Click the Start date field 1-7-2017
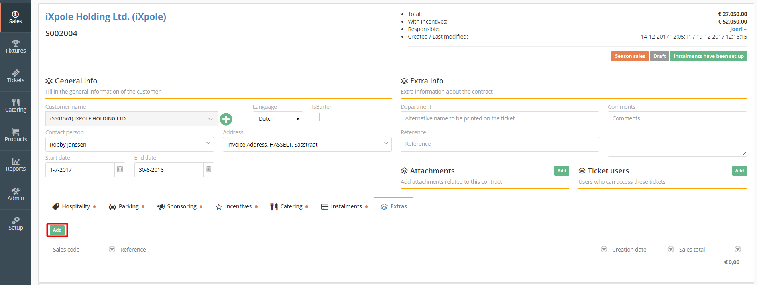The width and height of the screenshot is (757, 285). point(80,170)
